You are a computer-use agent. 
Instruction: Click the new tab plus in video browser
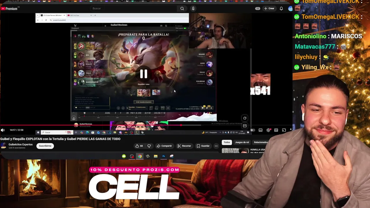[95, 15]
